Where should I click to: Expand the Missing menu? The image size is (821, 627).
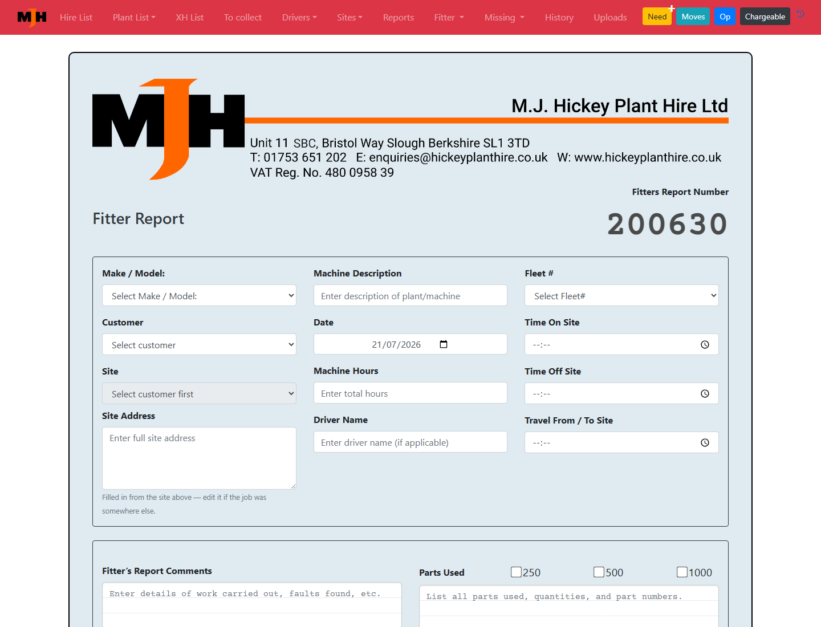pos(504,17)
